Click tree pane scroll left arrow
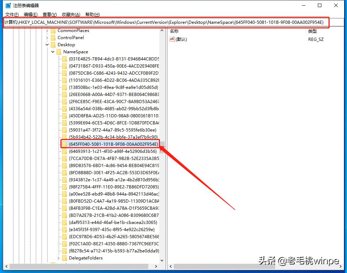This screenshot has width=347, height=273. click(6, 266)
